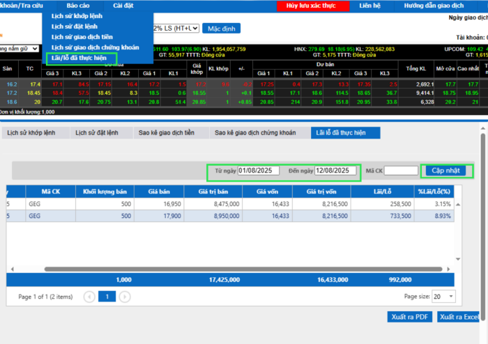
Task: Click %Lãi/Lỗ(%) column header
Action: (434, 191)
